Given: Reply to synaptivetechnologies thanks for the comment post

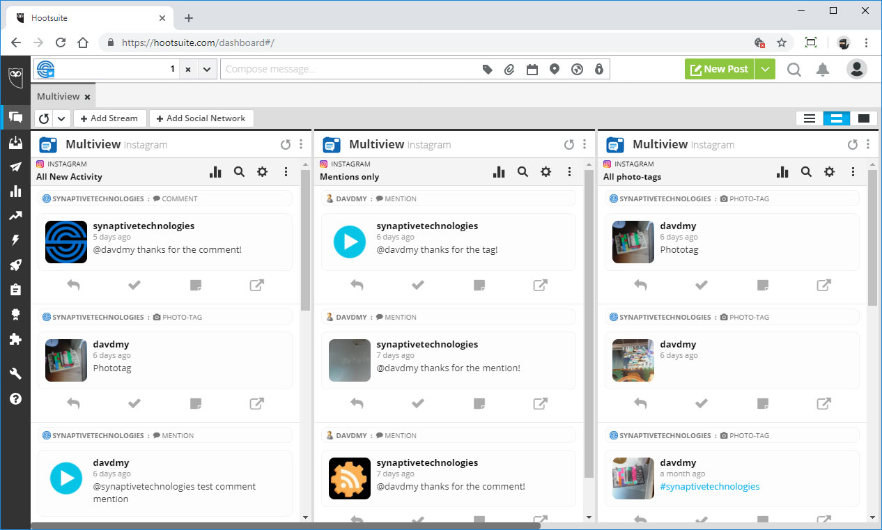Looking at the screenshot, I should point(73,284).
